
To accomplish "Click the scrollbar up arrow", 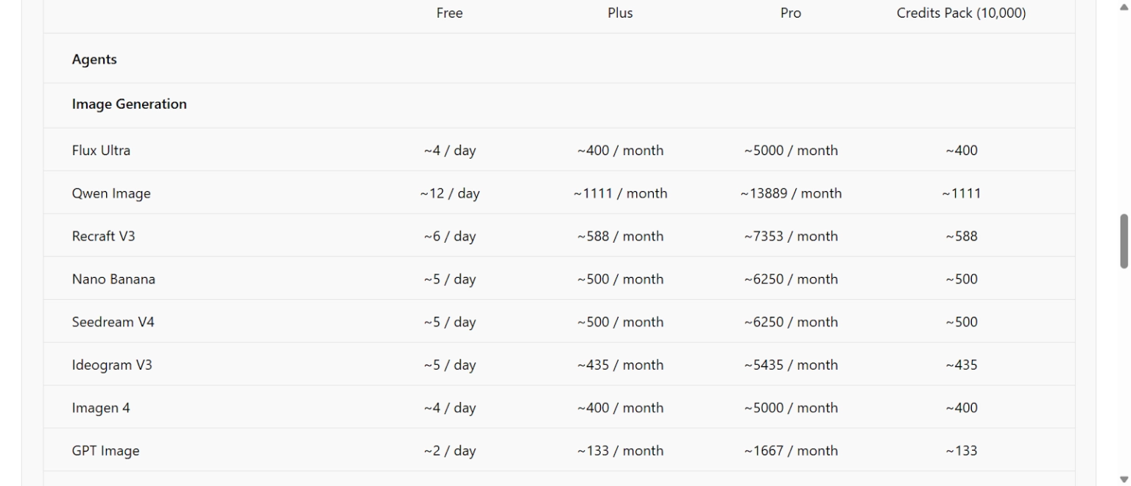I will coord(1124,6).
